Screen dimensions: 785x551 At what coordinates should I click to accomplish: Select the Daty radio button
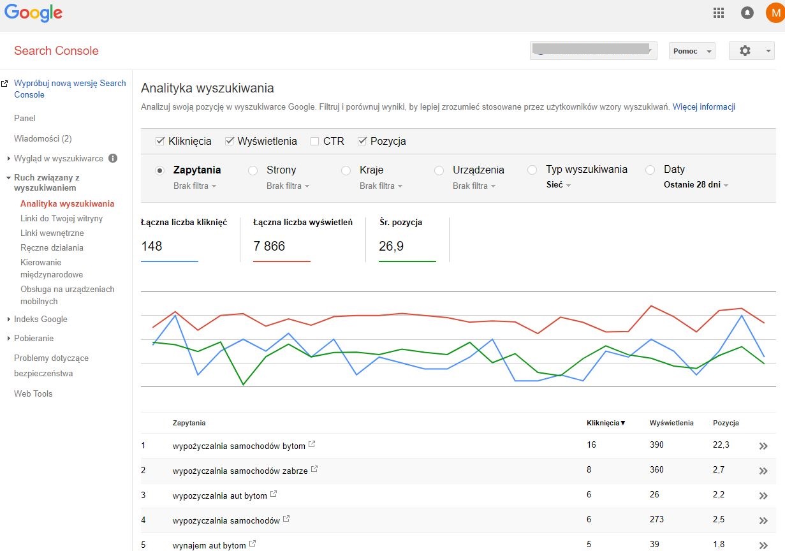click(650, 170)
